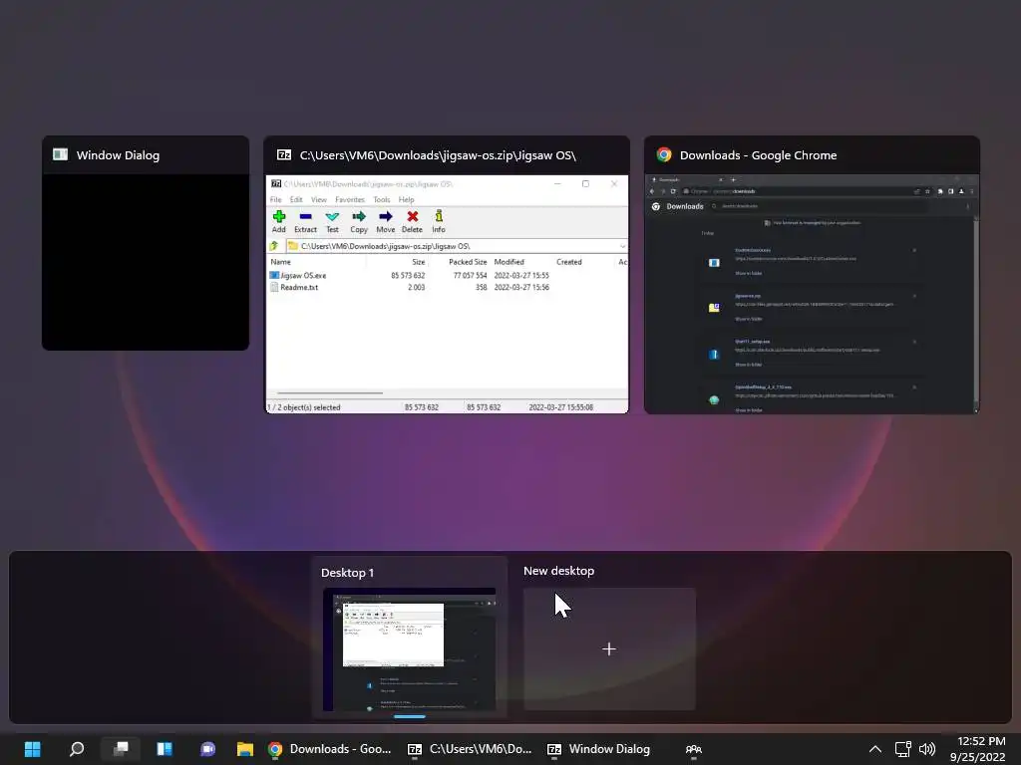Open File Explorer from the taskbar
This screenshot has width=1021, height=765.
245,749
